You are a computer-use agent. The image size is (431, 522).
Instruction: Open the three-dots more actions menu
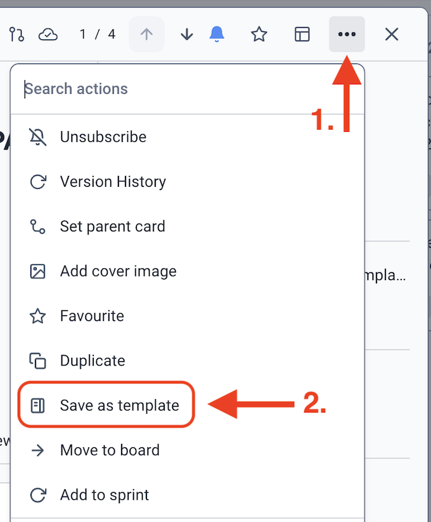[x=347, y=34]
